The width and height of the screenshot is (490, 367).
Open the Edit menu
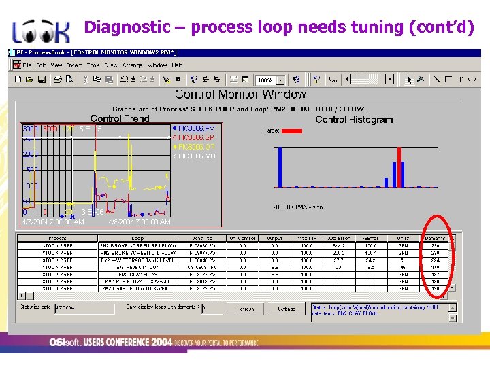click(41, 65)
